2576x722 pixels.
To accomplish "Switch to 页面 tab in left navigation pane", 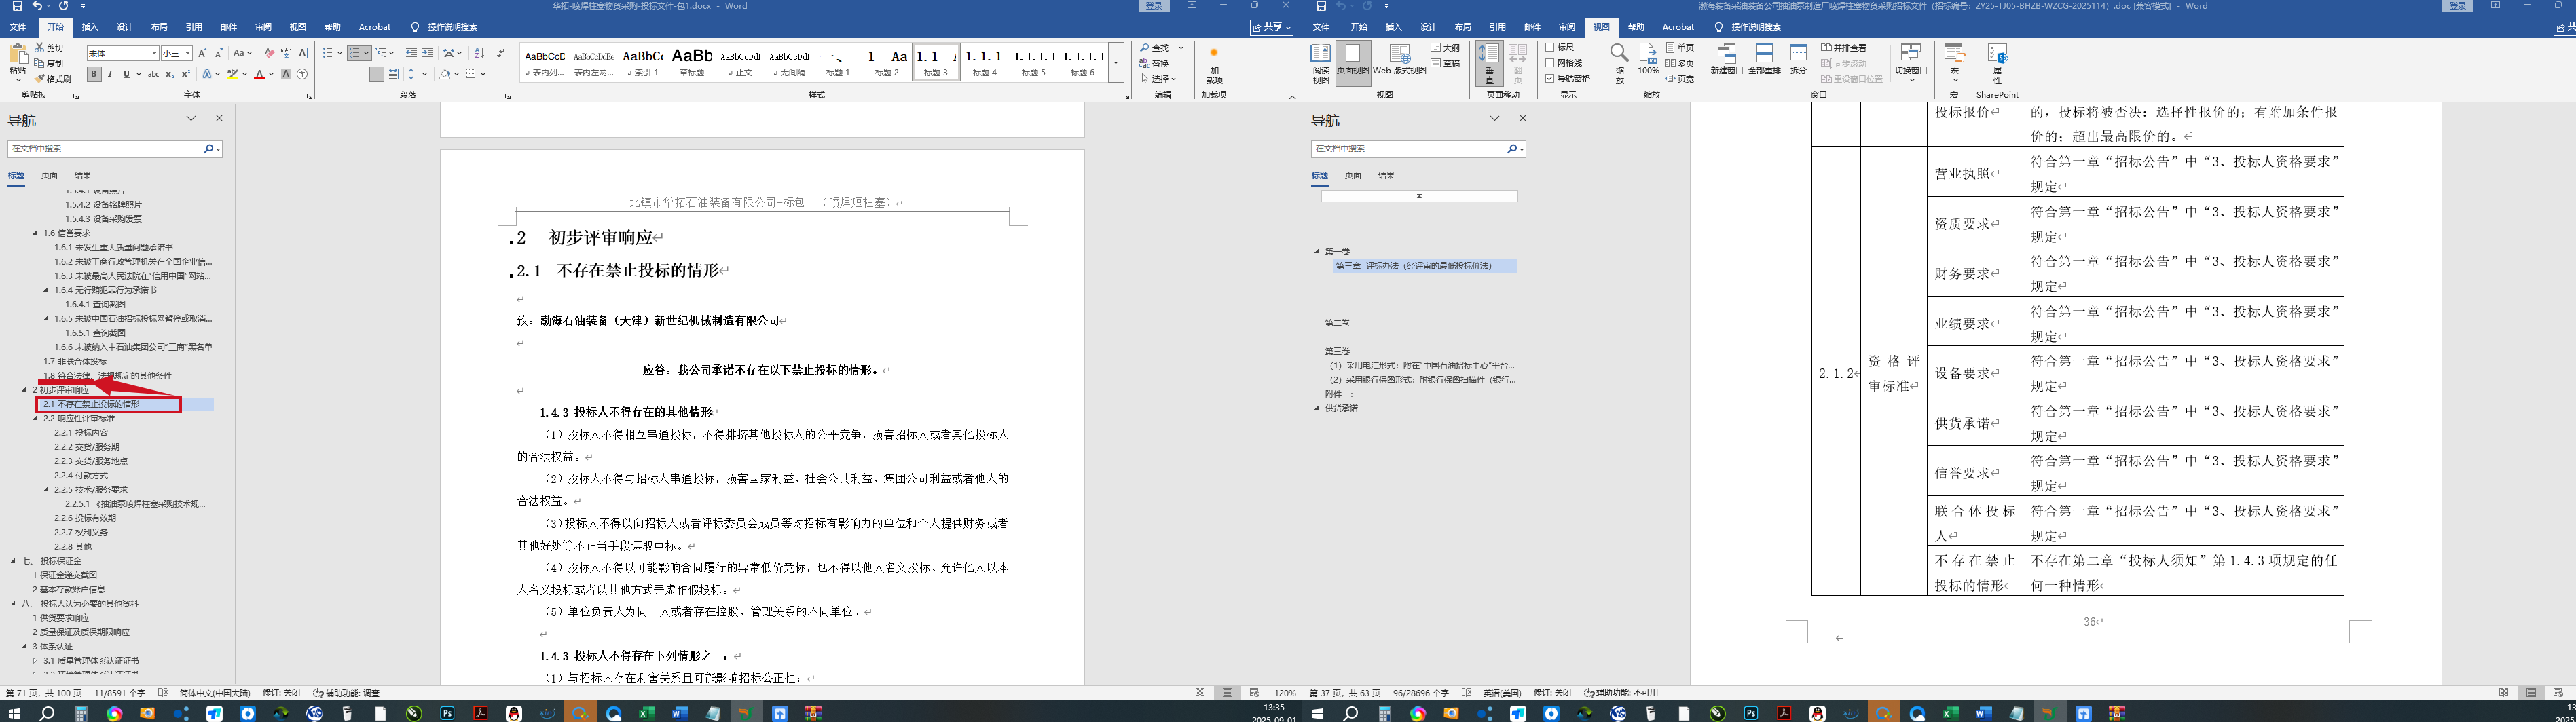I will [x=49, y=175].
